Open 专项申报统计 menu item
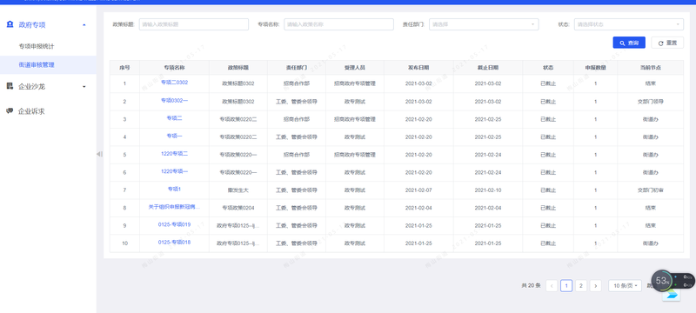Image resolution: width=696 pixels, height=313 pixels. (x=37, y=46)
